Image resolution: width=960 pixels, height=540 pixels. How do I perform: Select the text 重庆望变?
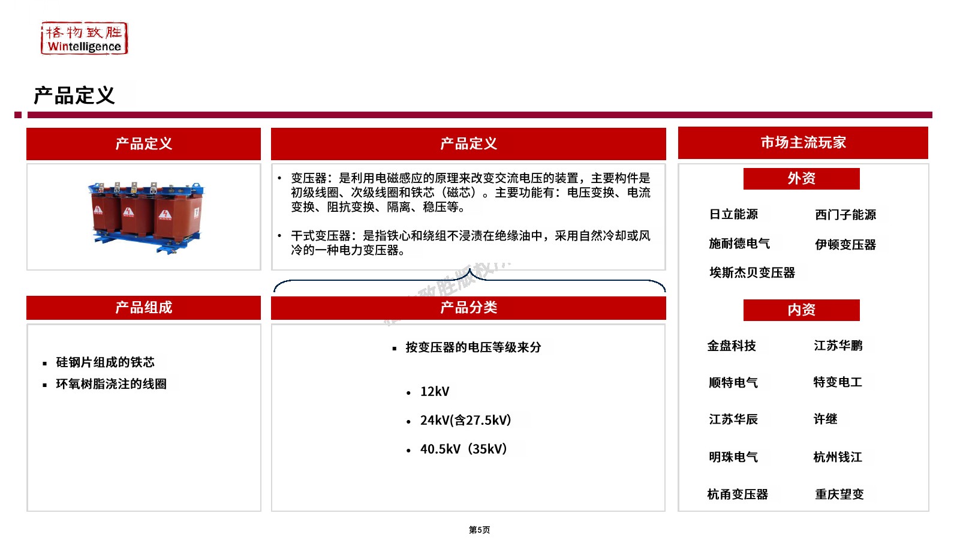click(839, 494)
